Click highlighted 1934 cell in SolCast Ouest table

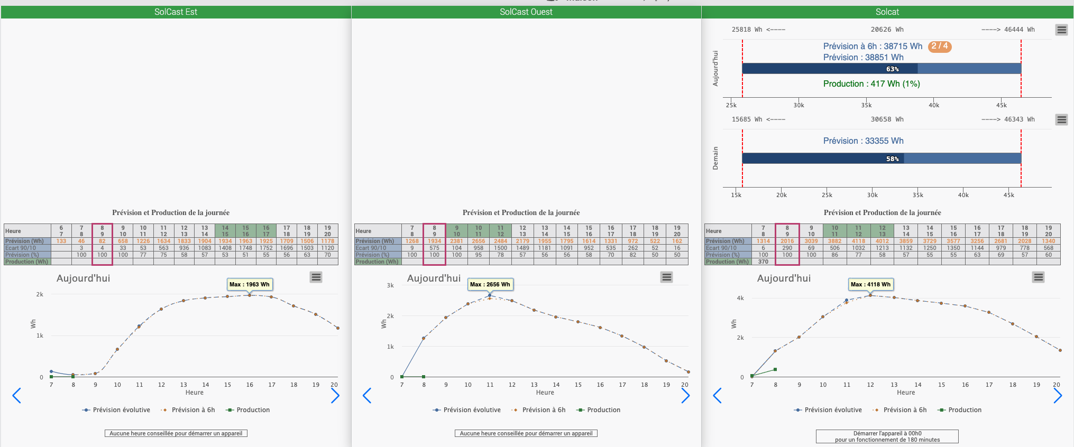[x=435, y=241]
